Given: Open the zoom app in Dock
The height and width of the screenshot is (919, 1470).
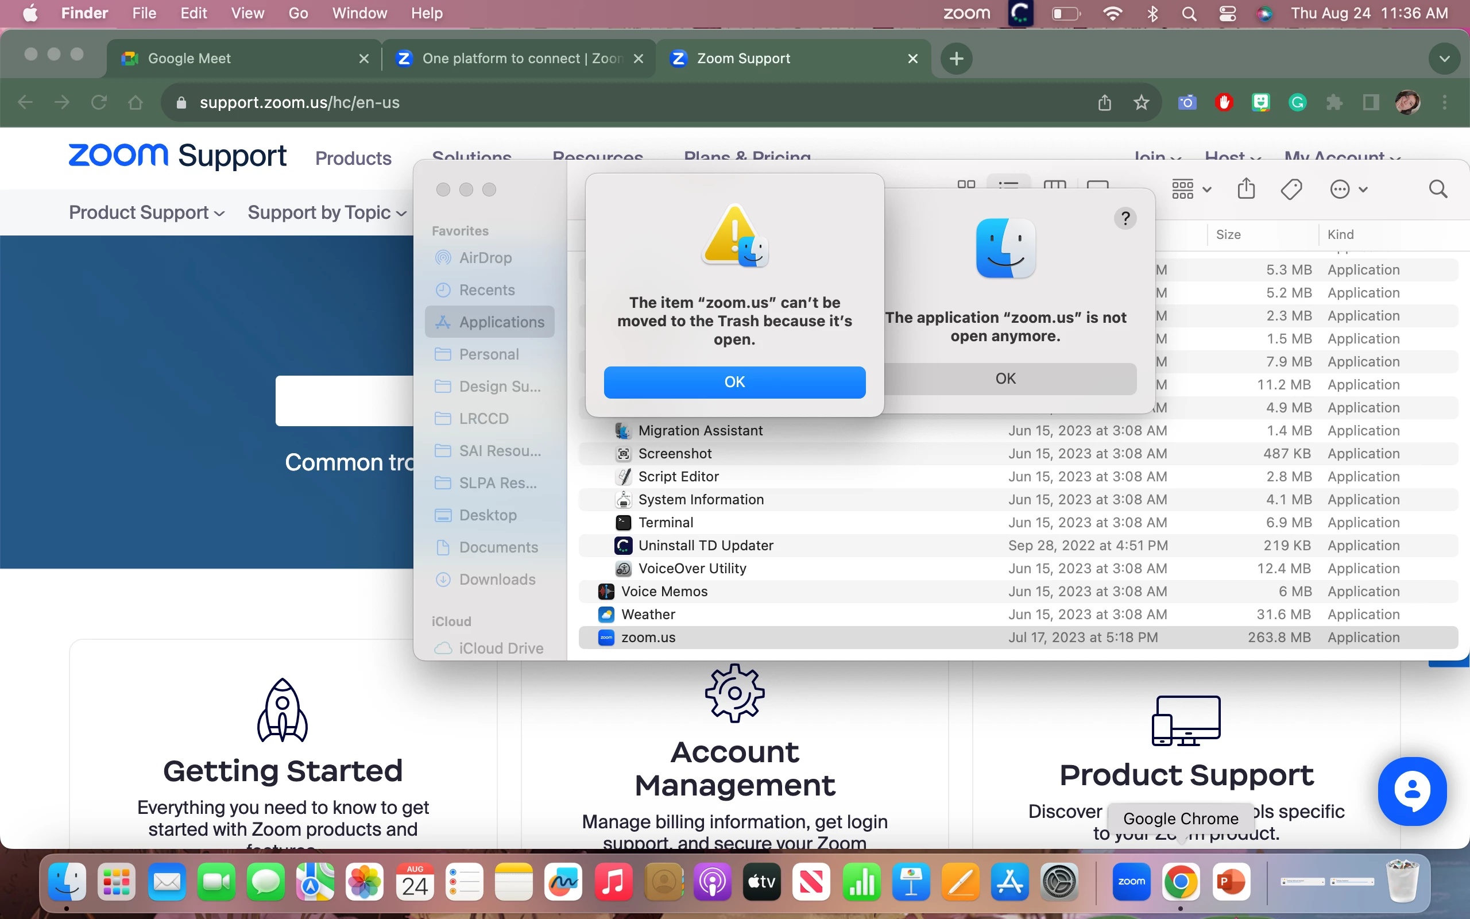Looking at the screenshot, I should tap(1131, 881).
